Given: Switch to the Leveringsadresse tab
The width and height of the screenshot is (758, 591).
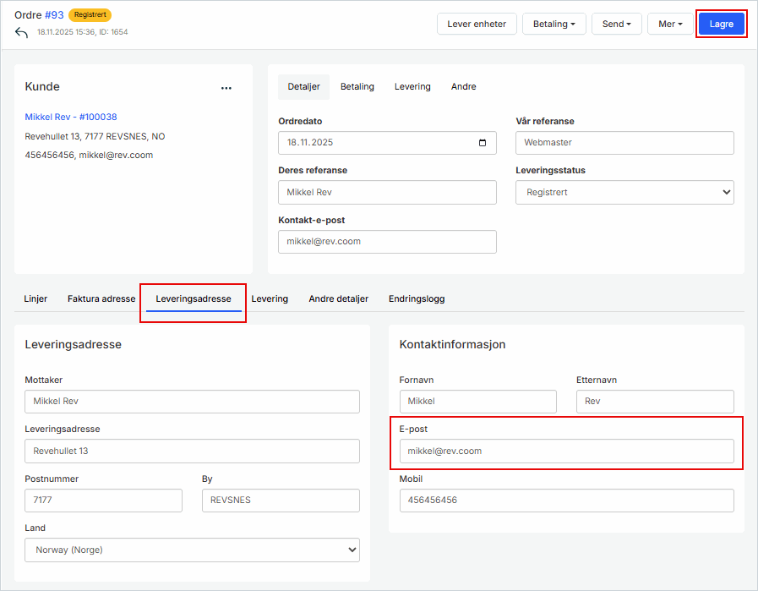Looking at the screenshot, I should (x=194, y=298).
